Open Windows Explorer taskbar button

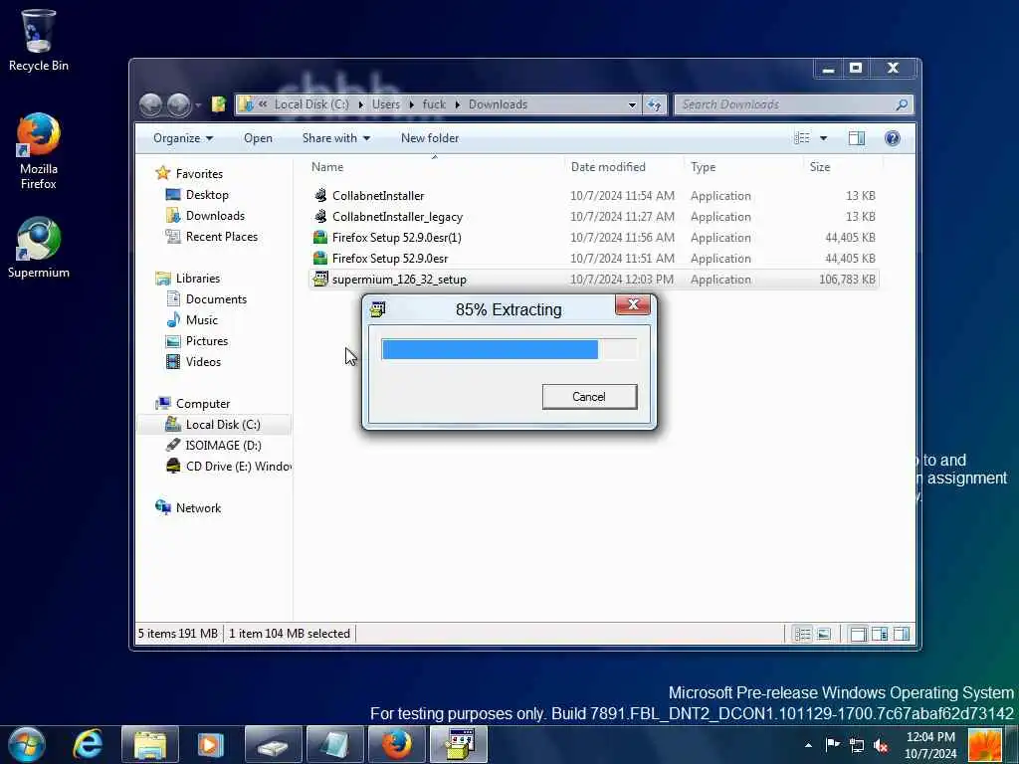tap(149, 744)
